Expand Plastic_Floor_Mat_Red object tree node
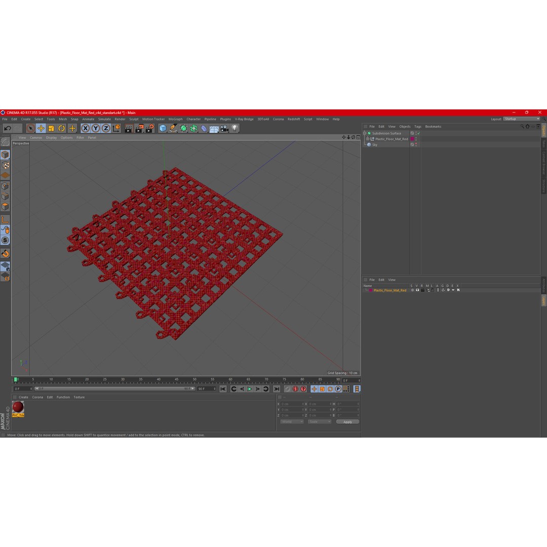547x547 pixels. click(x=368, y=139)
